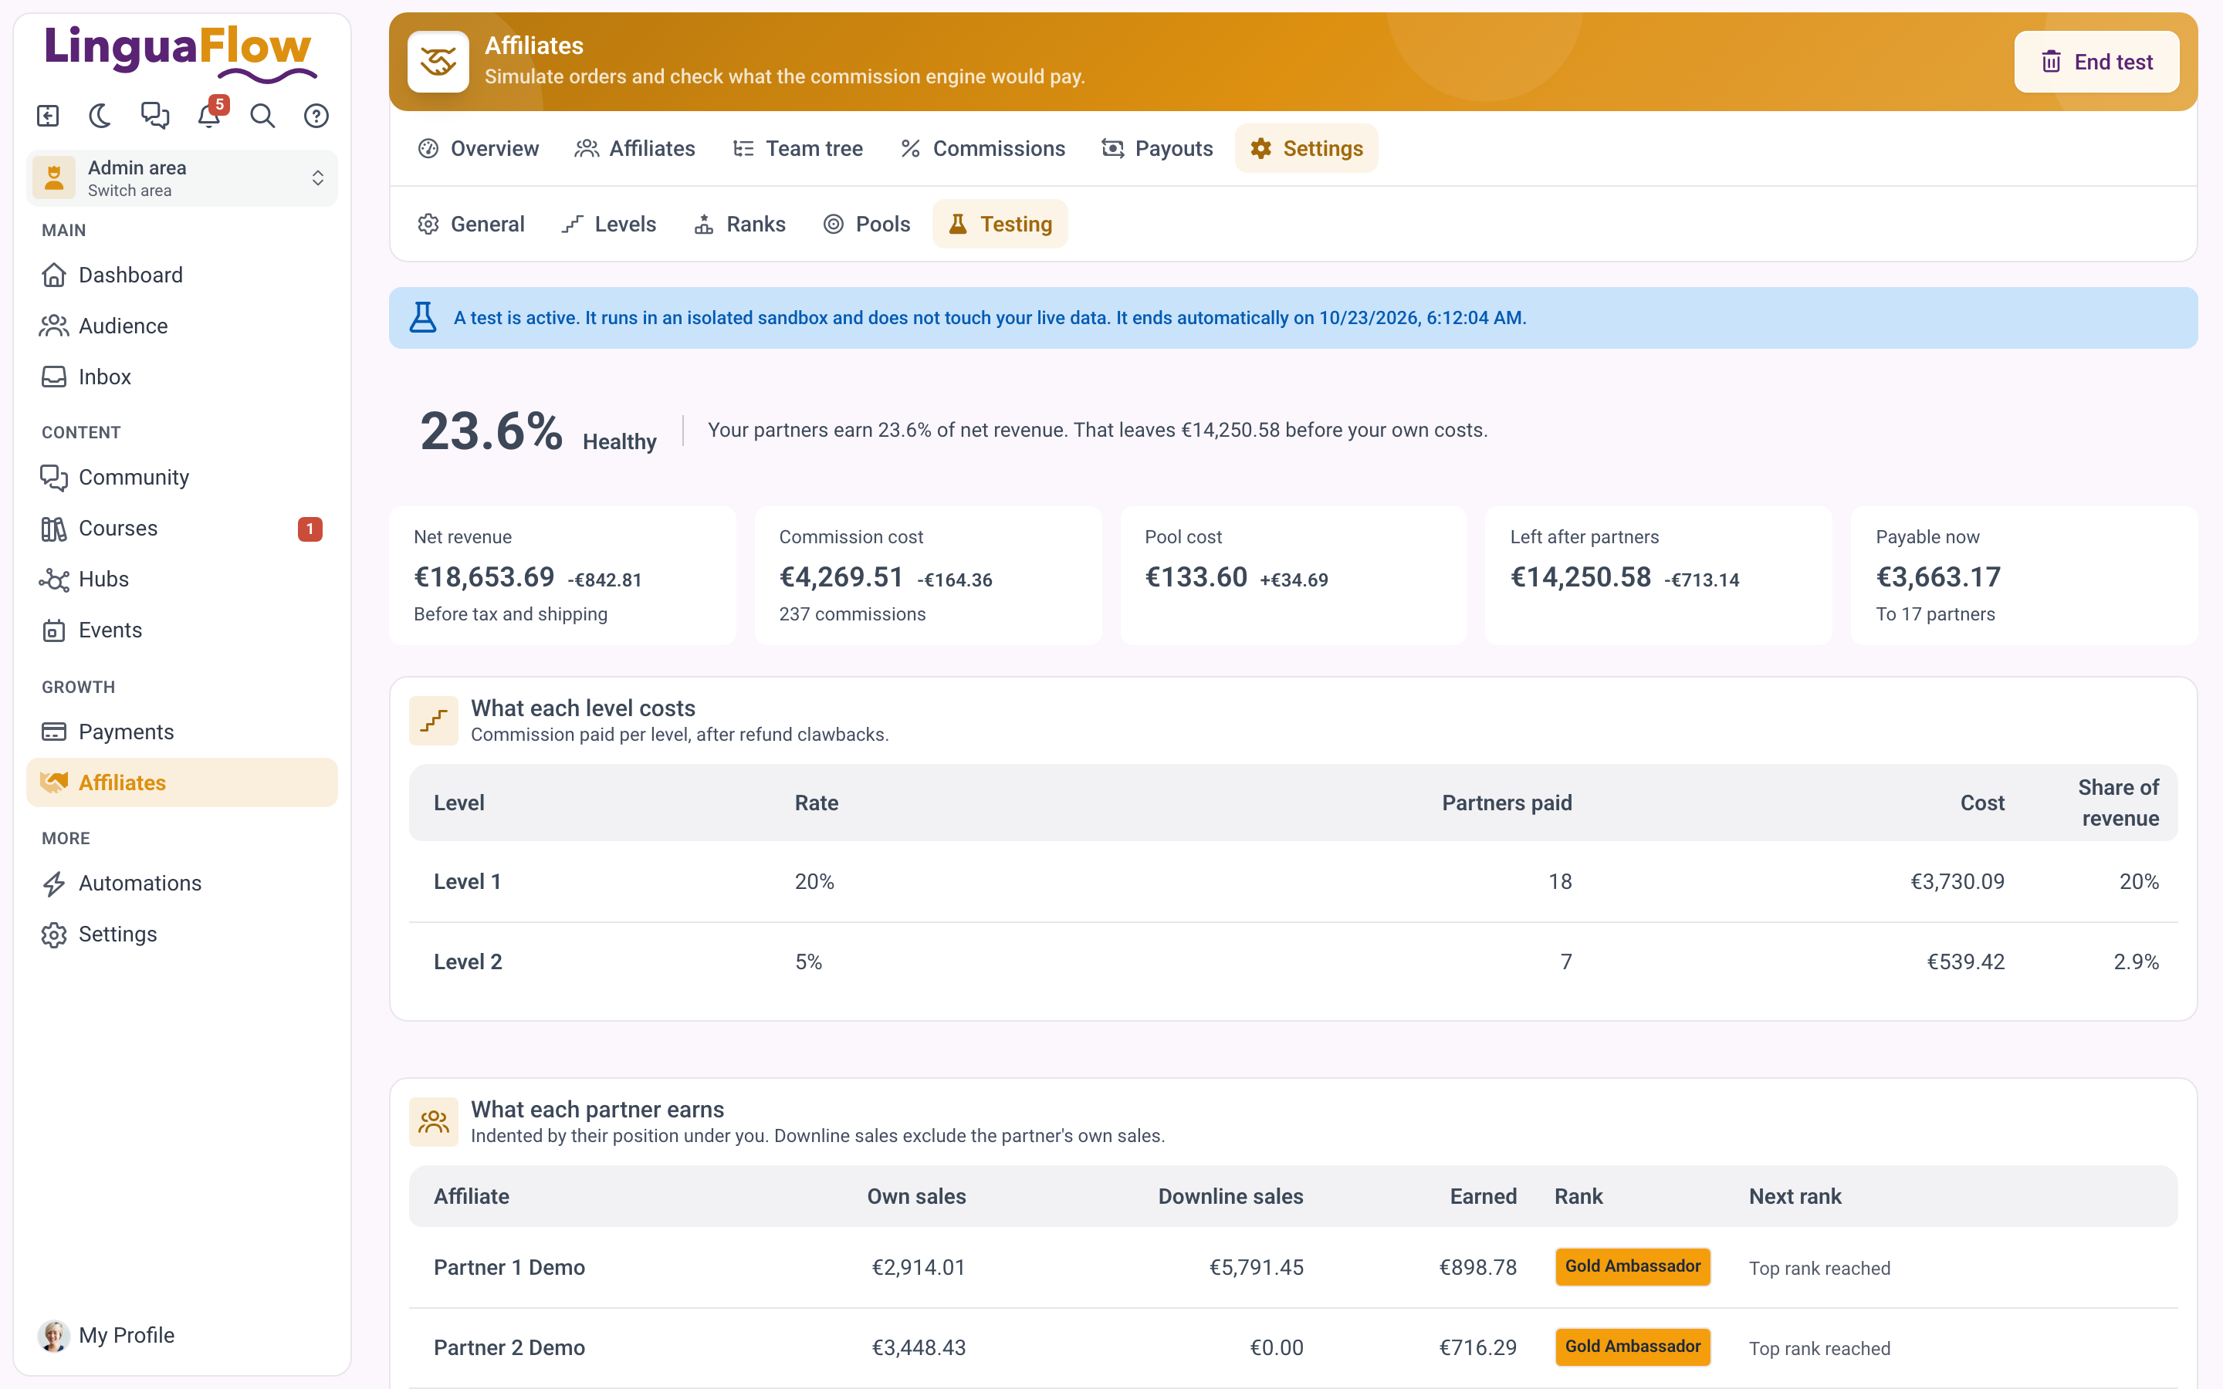Viewport: 2223px width, 1389px height.
Task: Click the Earned column header
Action: (x=1483, y=1196)
